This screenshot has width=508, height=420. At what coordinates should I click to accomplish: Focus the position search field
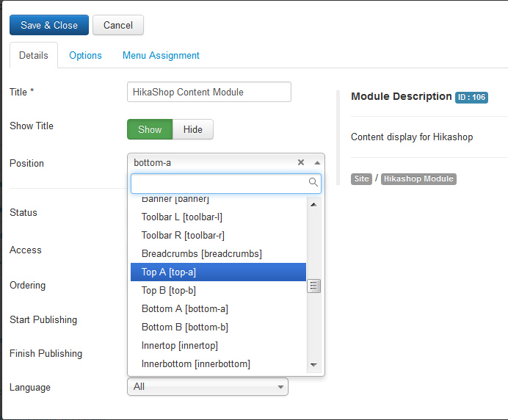pos(226,184)
